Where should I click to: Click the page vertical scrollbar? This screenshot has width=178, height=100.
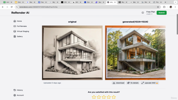(x=177, y=24)
